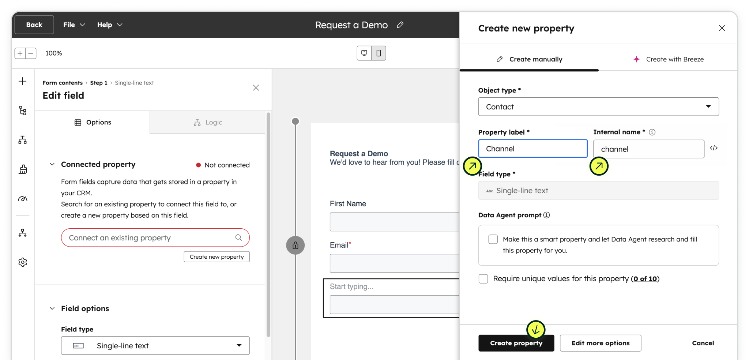The image size is (749, 360).
Task: Open the File menu
Action: click(74, 25)
